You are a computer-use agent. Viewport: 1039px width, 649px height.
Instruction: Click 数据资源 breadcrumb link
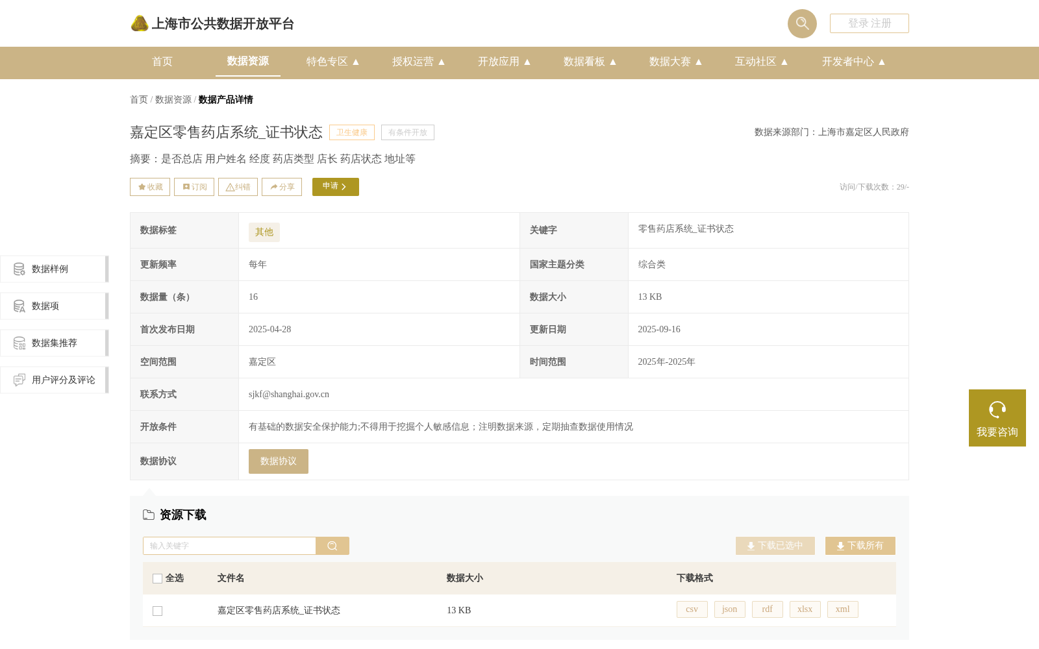(x=173, y=100)
